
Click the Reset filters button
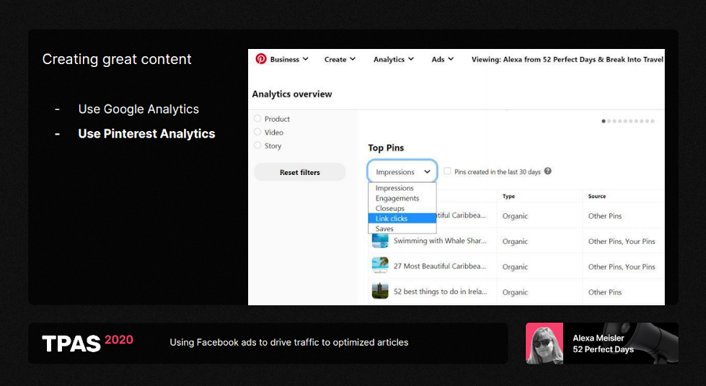(299, 172)
